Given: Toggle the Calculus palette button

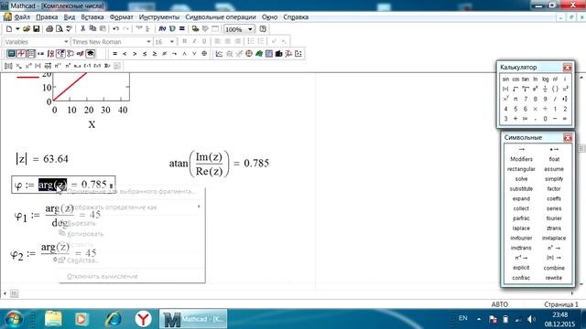Looking at the screenshot, I should (51, 54).
